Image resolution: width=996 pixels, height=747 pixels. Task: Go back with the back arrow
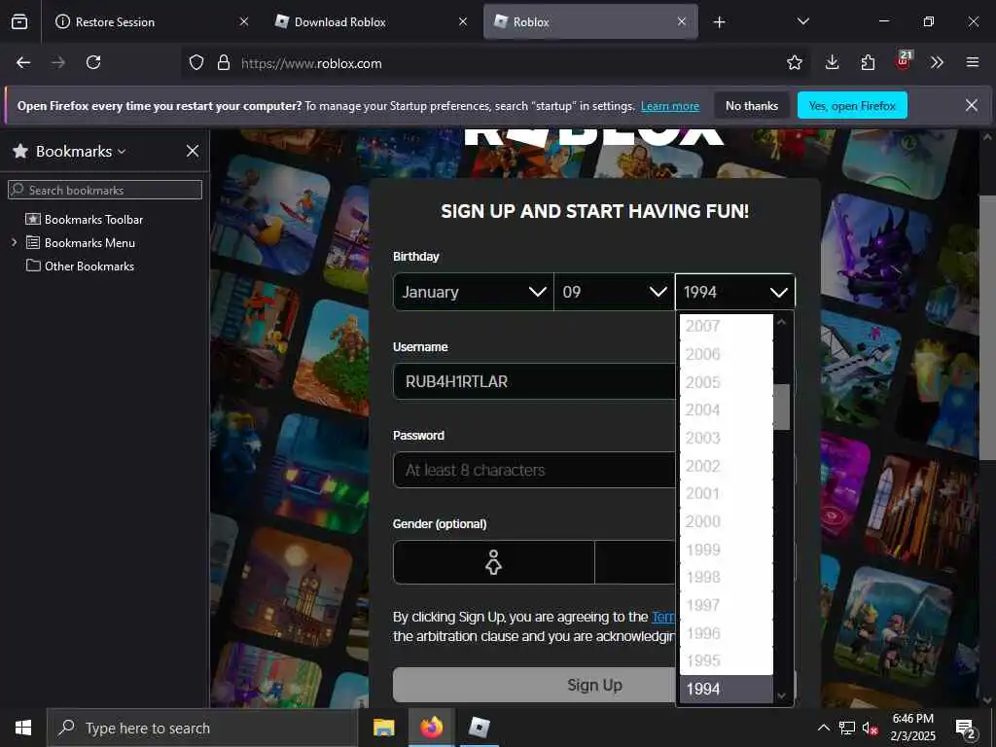point(23,62)
